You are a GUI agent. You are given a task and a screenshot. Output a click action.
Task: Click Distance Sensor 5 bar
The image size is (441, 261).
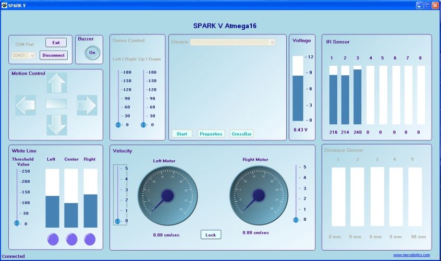(415, 197)
